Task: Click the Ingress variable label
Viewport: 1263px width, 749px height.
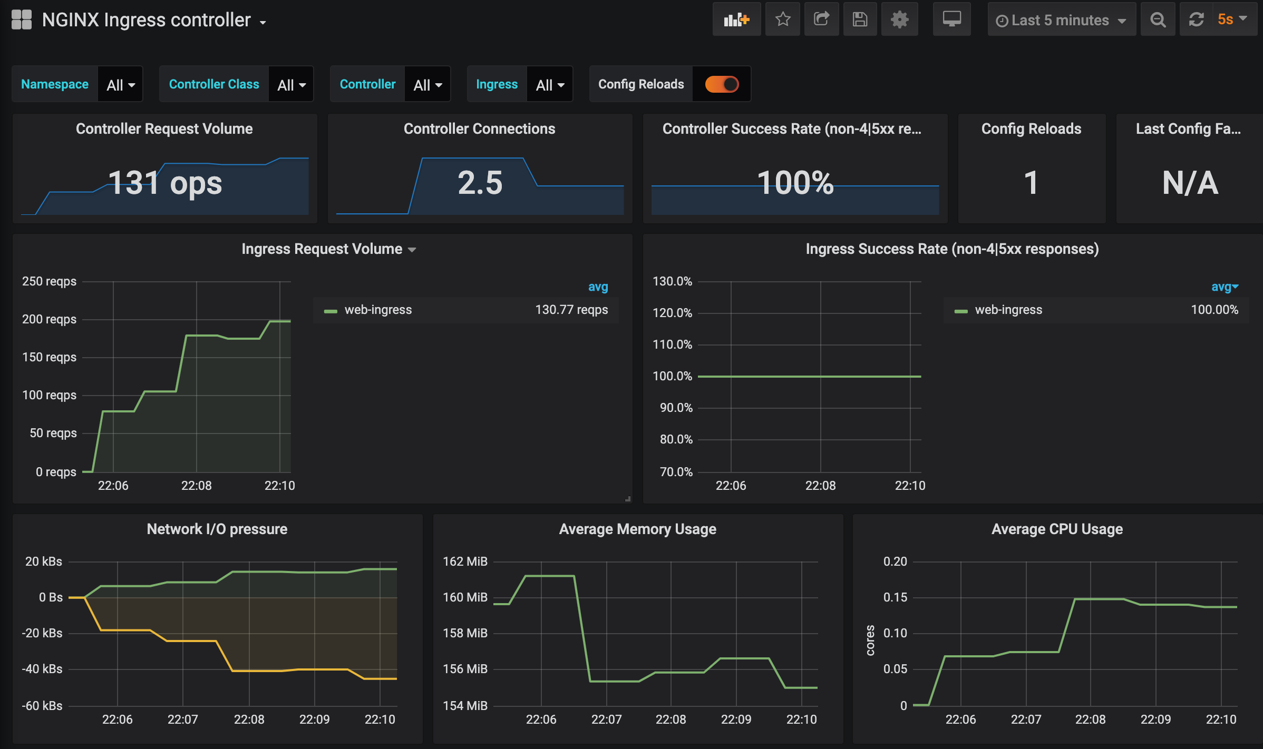Action: (x=497, y=84)
